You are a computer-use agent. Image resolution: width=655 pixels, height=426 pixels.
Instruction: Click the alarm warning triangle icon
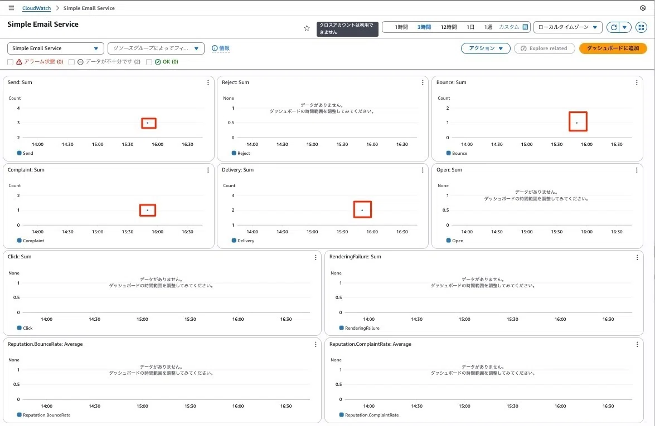(x=19, y=62)
